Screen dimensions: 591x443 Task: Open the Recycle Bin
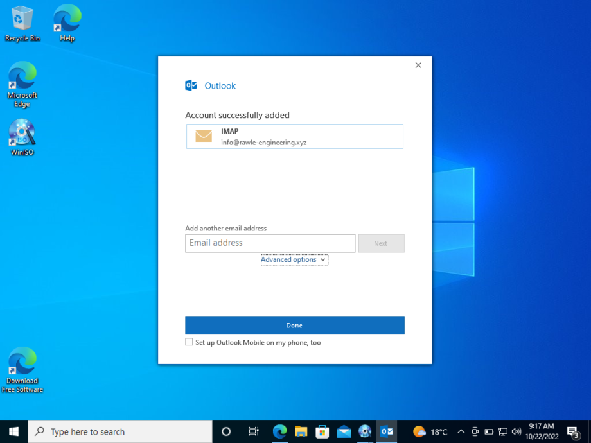22,16
